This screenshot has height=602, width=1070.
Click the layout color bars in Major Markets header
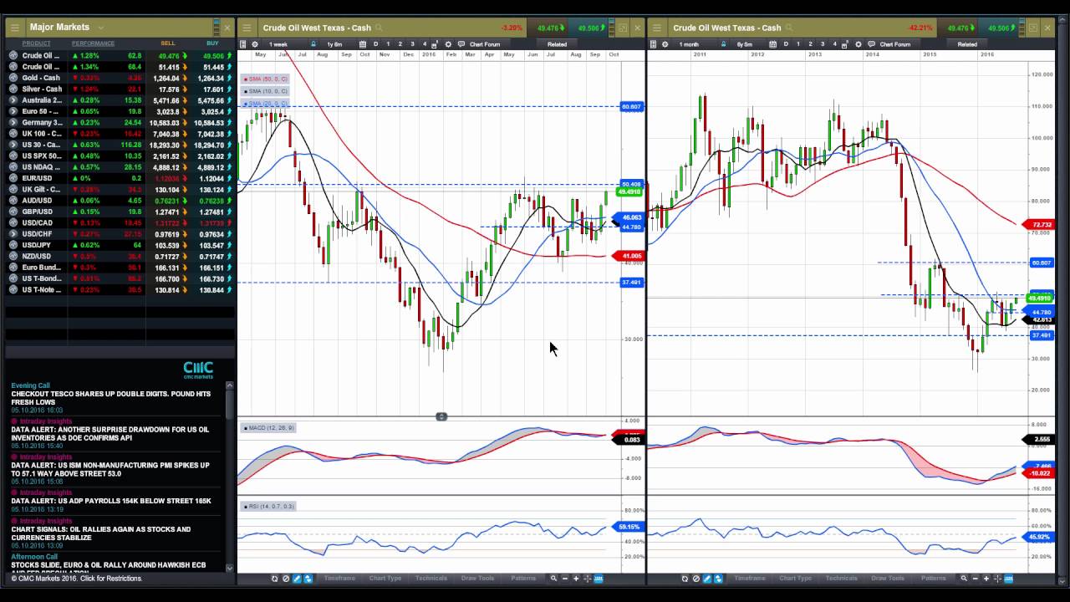[x=216, y=28]
